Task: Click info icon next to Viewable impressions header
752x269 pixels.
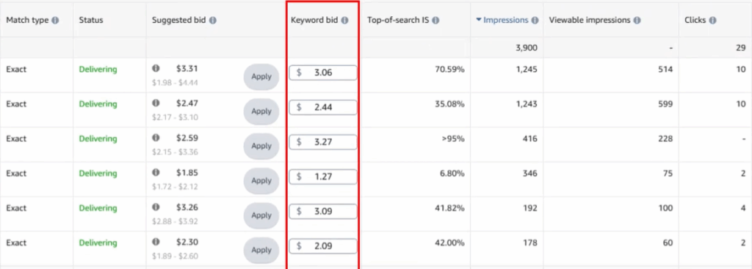Action: 637,21
